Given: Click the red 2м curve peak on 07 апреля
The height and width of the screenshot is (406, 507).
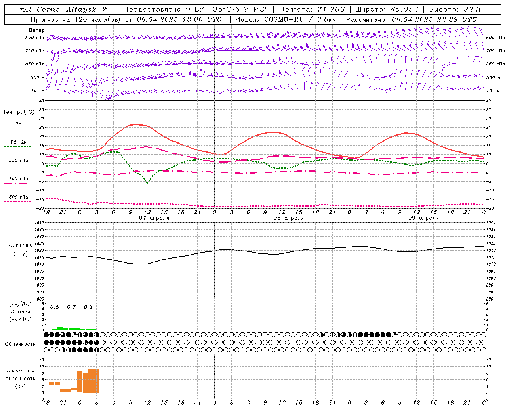Looking at the screenshot, I should [135, 124].
